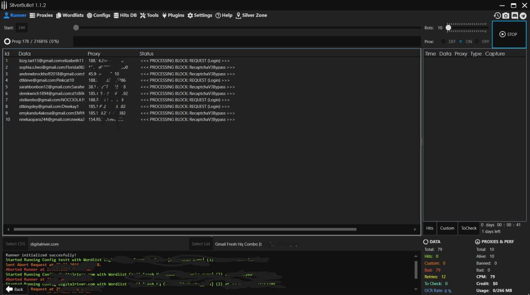Click the Type column in hits panel
This screenshot has height=295, width=530.
476,54
